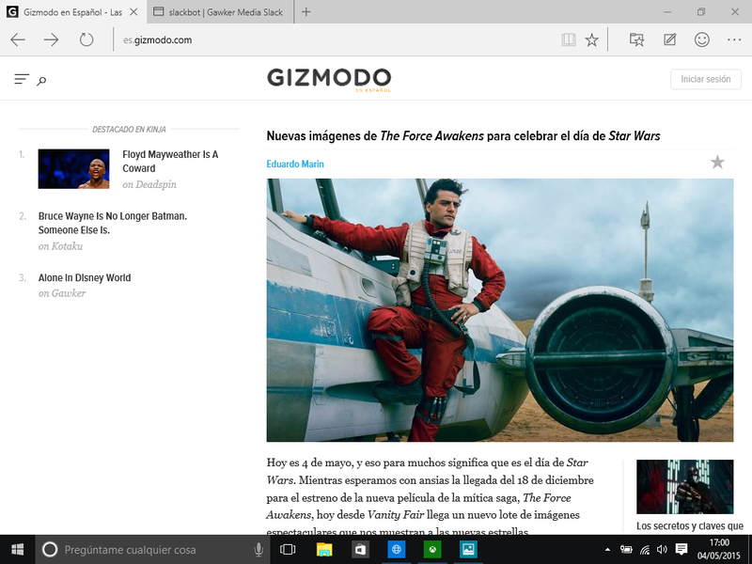Visit the 'on Kotaku' source link
This screenshot has height=564, width=752.
click(60, 246)
